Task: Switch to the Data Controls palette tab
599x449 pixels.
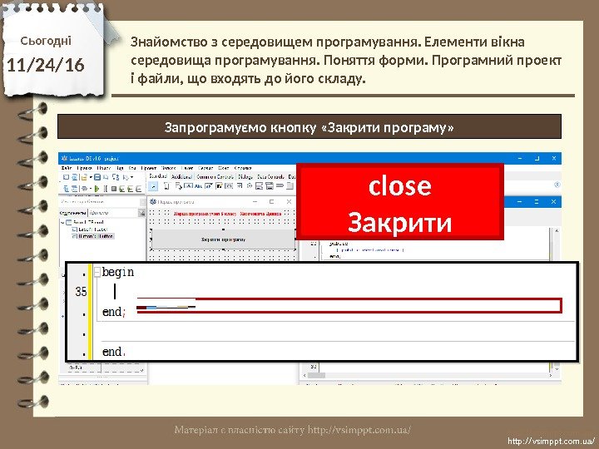Action: coord(271,177)
